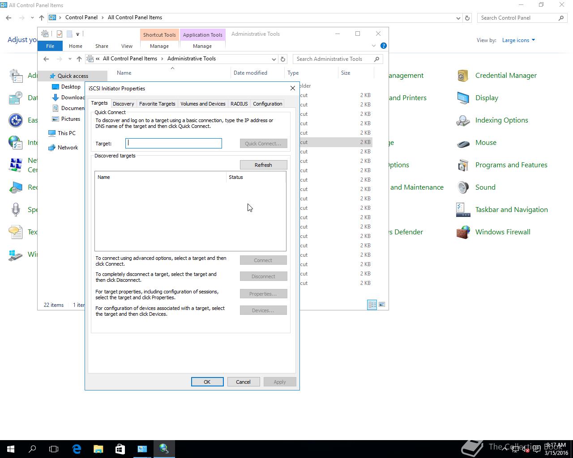
Task: Select Shortcut Tools contextual tab
Action: click(159, 35)
